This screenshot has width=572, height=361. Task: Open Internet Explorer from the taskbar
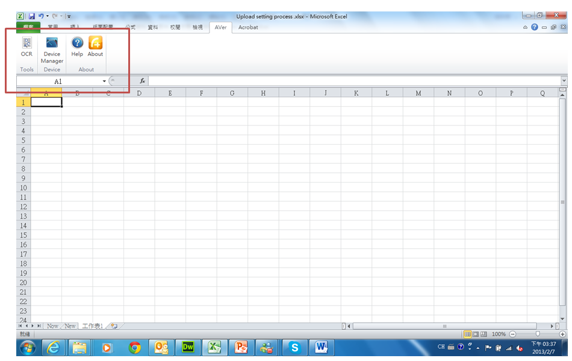pyautogui.click(x=54, y=347)
